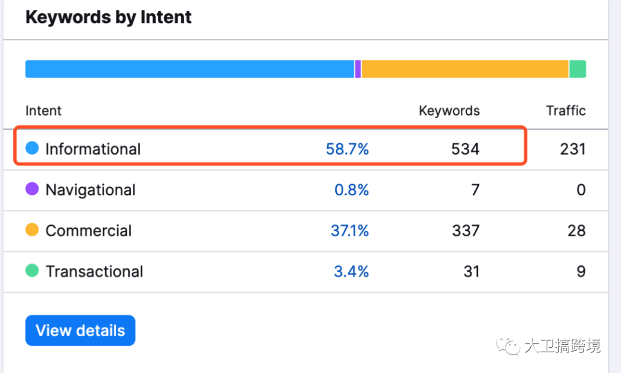Click the Keywords by Intent heading
621x373 pixels.
[x=109, y=17]
